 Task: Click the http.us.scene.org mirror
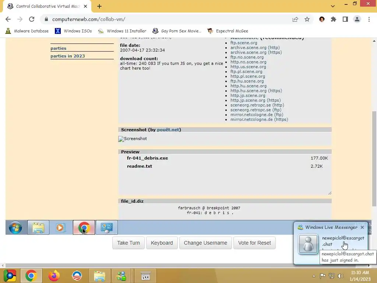[x=248, y=67]
